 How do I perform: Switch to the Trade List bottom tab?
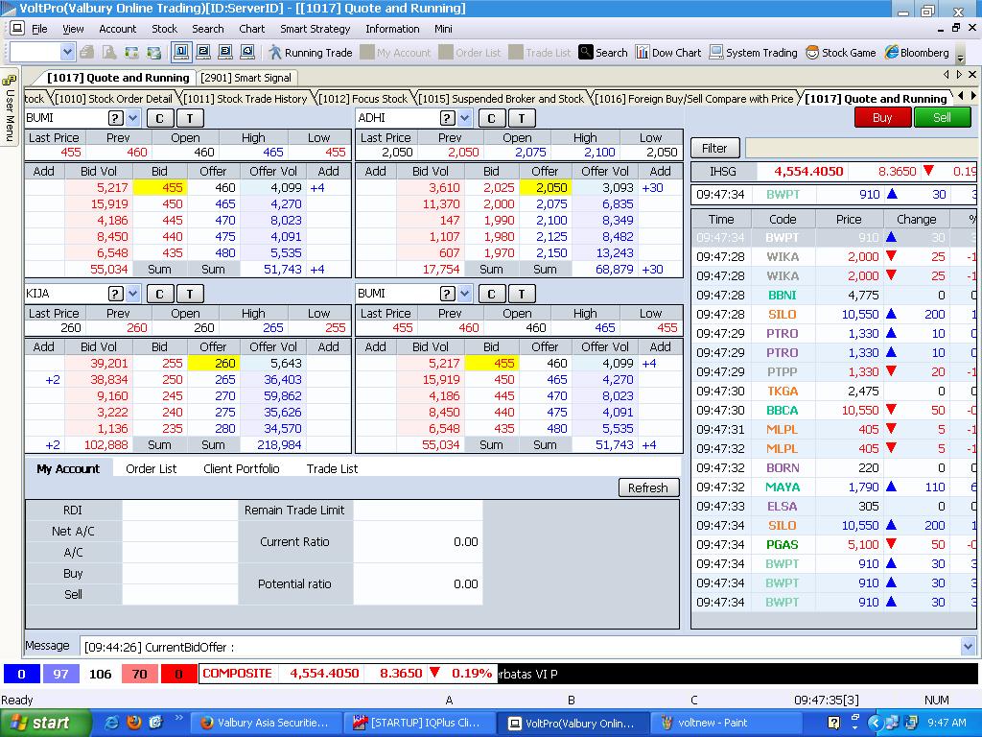point(332,468)
